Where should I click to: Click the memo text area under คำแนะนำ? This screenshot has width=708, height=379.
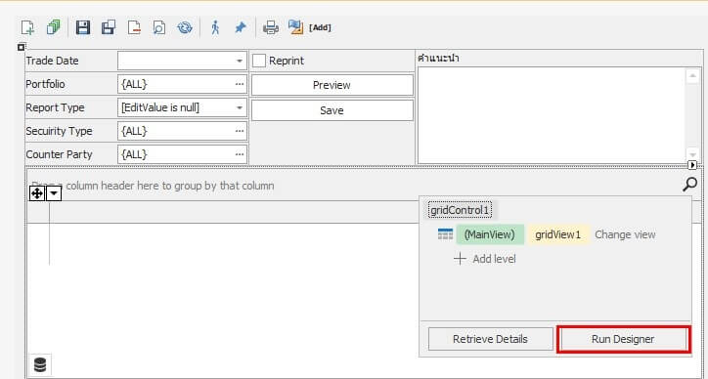point(552,115)
